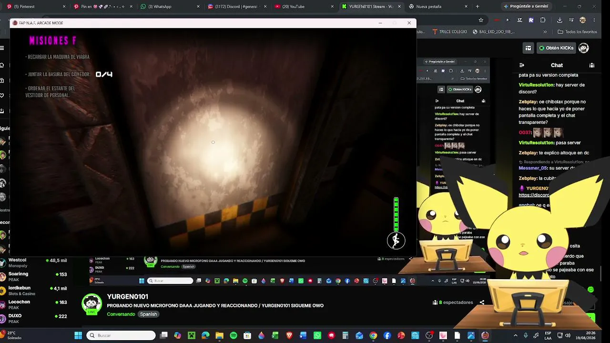Open Spotify from the taskbar
This screenshot has height=343, width=610.
pyautogui.click(x=234, y=335)
